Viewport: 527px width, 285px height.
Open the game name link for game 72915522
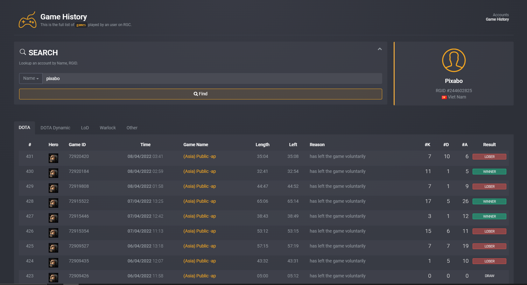tap(200, 201)
